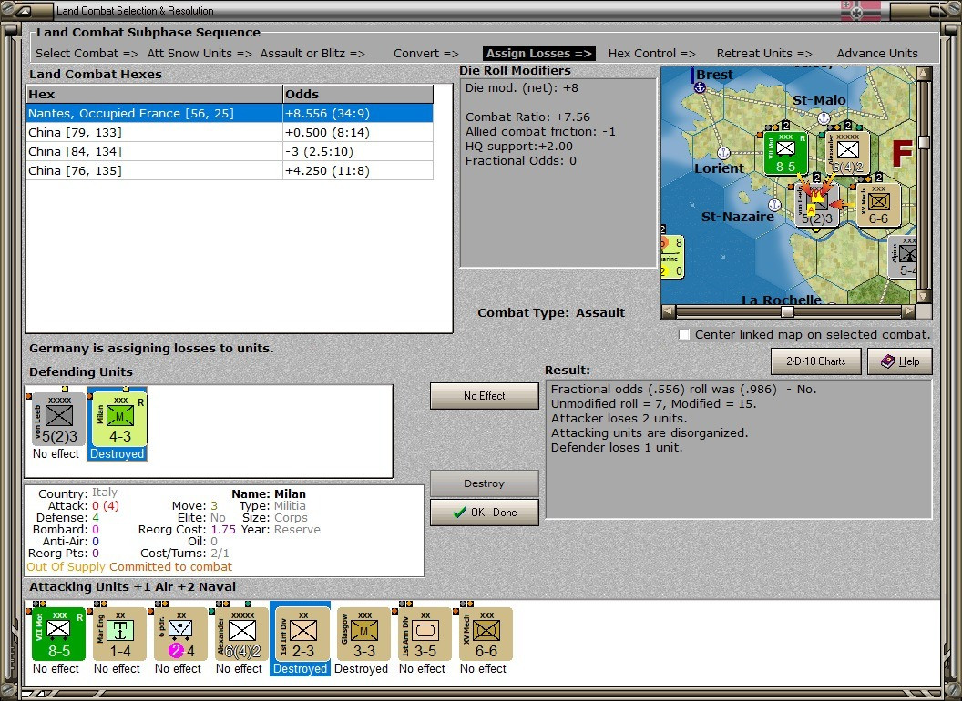The image size is (962, 701).
Task: Select the Alexander HQ attacking unit
Action: 241,635
